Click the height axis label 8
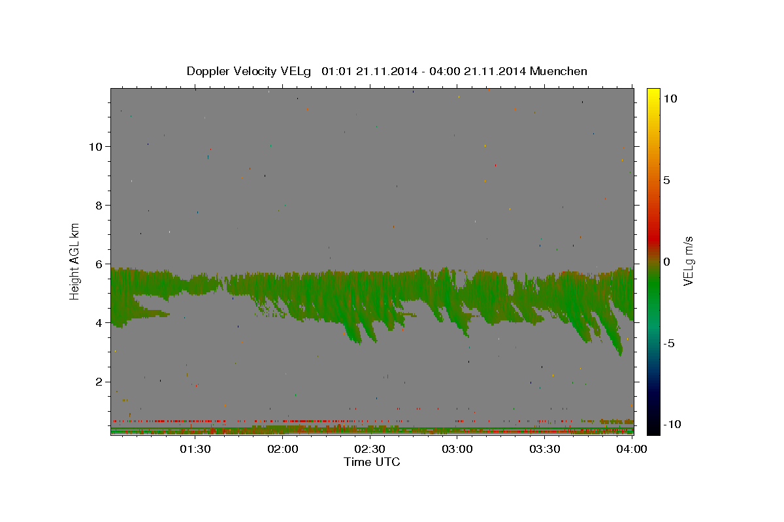 pos(98,205)
